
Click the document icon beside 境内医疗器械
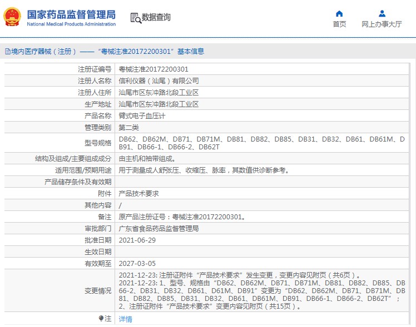point(8,52)
